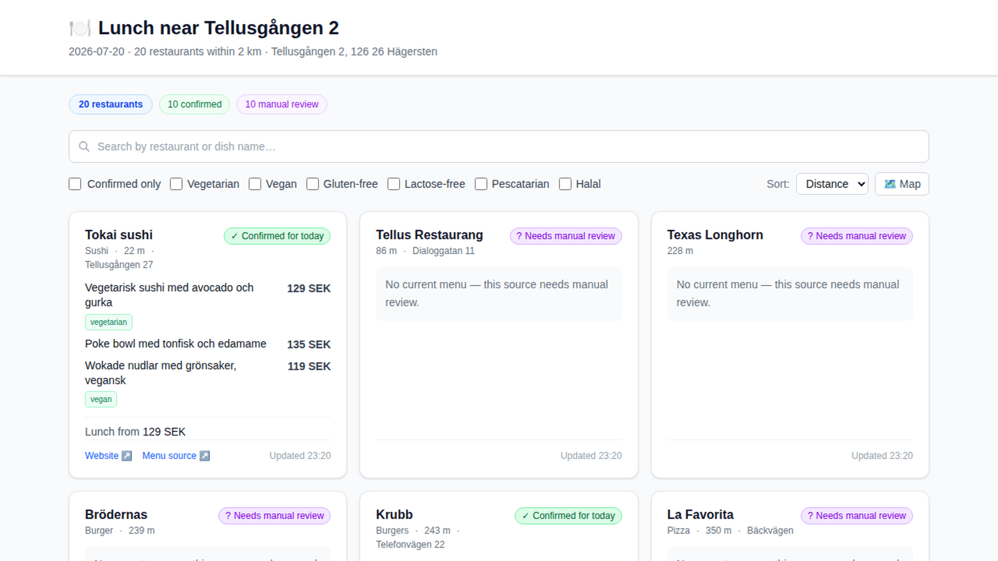Select the 10 manual review pill
The image size is (998, 561).
282,104
